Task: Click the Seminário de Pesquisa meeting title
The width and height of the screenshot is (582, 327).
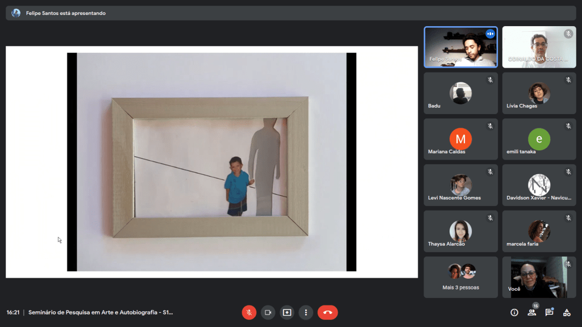Action: pos(101,312)
